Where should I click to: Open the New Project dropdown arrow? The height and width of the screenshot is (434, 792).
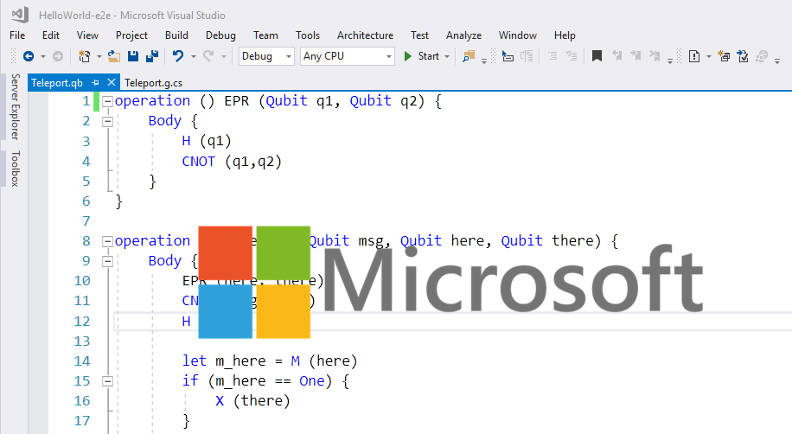(x=99, y=56)
